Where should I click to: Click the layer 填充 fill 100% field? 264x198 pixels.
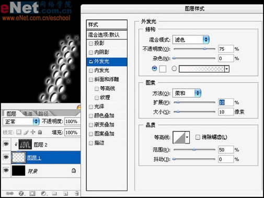tap(72, 133)
